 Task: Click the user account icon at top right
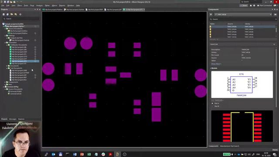click(x=275, y=6)
